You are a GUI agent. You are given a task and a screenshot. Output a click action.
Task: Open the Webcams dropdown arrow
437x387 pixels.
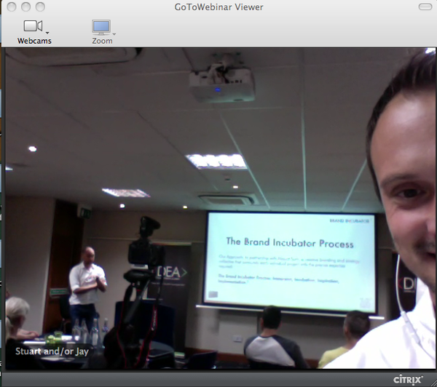tap(47, 33)
